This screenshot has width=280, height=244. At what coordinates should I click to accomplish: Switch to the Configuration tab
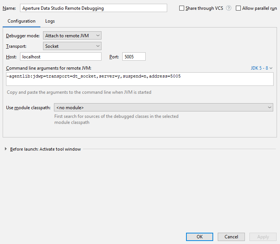click(x=22, y=21)
